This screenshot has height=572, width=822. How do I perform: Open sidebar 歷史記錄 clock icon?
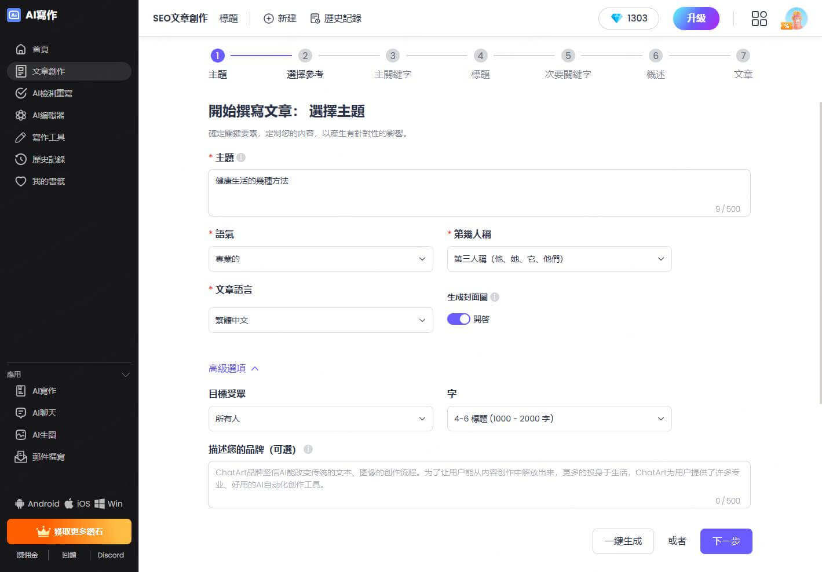click(x=21, y=159)
